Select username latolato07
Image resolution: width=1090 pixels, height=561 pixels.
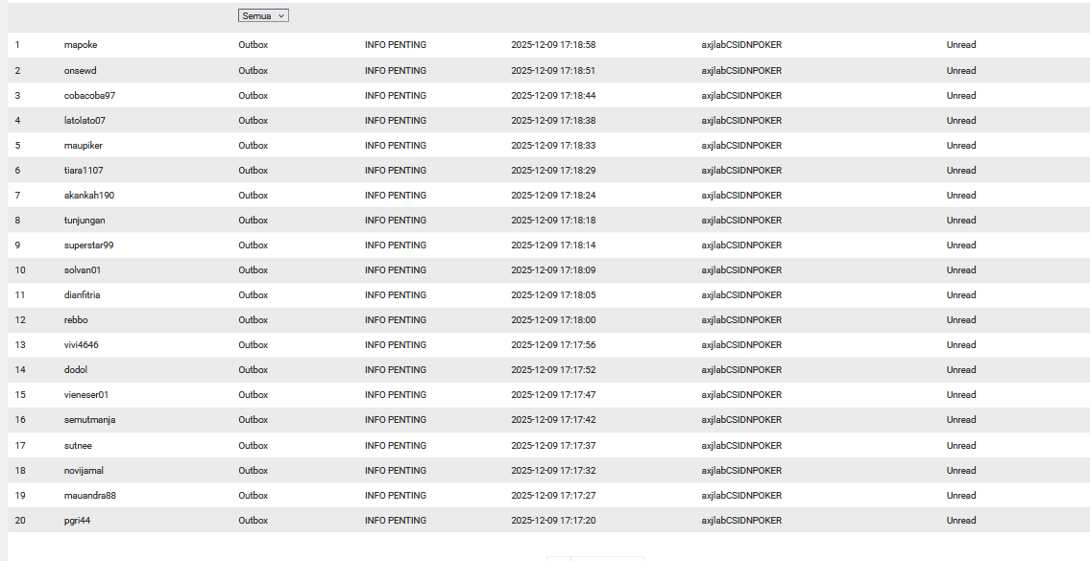(85, 121)
